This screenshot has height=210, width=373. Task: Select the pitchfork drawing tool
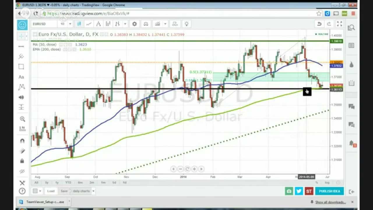pos(21,56)
